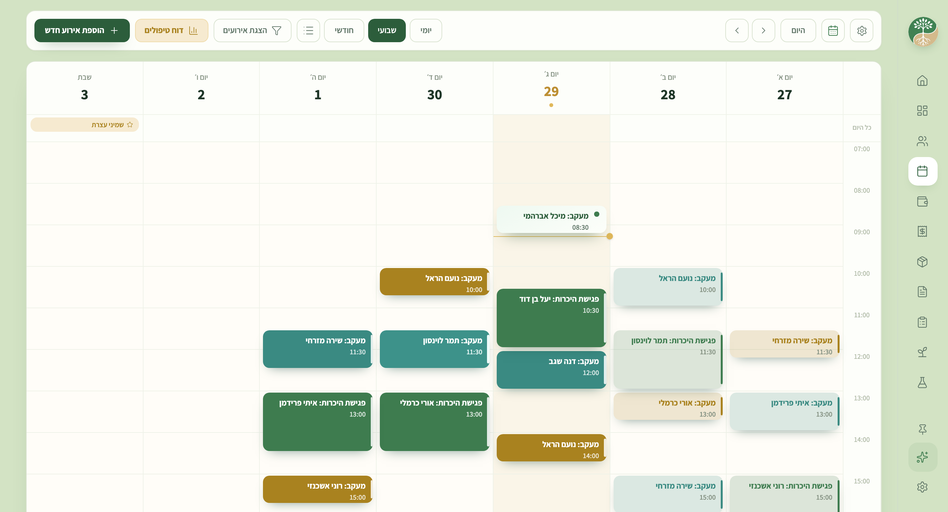The width and height of the screenshot is (948, 512).
Task: Open the package box icon in sidebar
Action: point(922,262)
